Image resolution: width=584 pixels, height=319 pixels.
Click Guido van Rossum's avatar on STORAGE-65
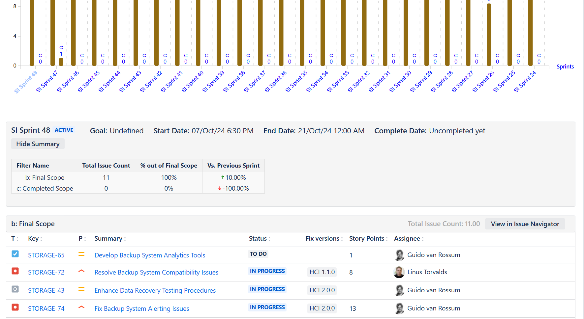(399, 255)
